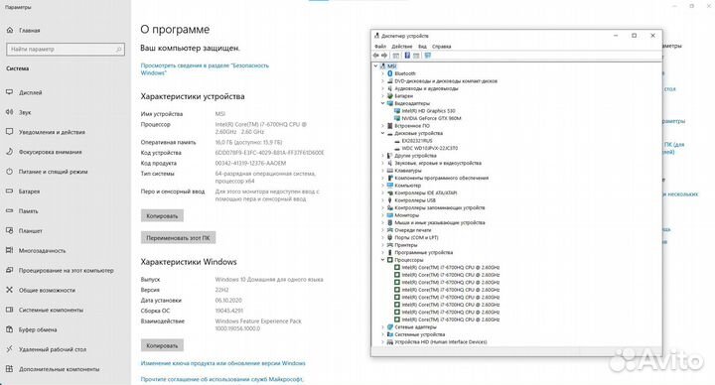This screenshot has height=385, width=715.
Task: Click Копировать under Windows specifications
Action: pos(162,346)
